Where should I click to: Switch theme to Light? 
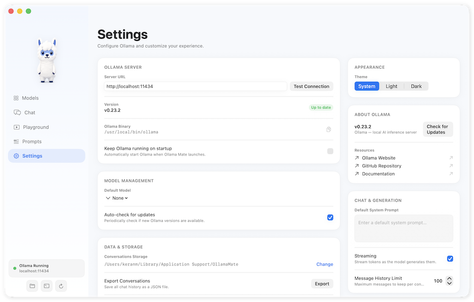pos(392,86)
